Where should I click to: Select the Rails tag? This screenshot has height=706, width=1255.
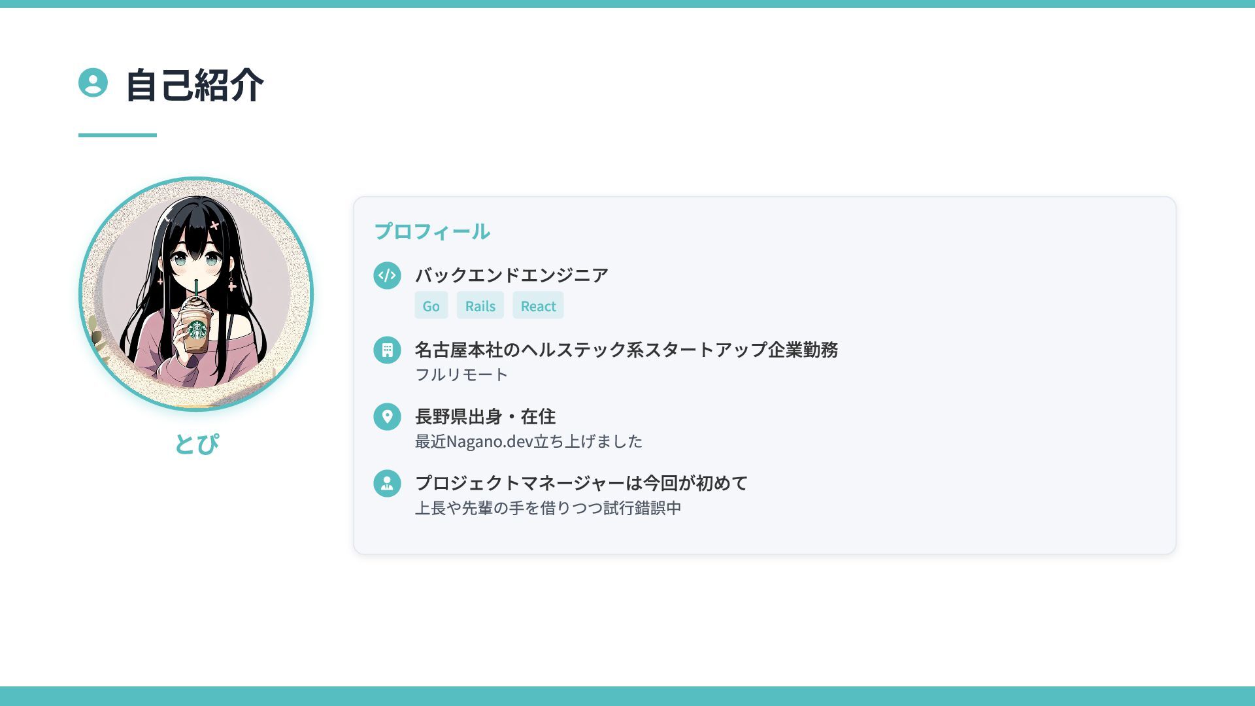click(480, 305)
